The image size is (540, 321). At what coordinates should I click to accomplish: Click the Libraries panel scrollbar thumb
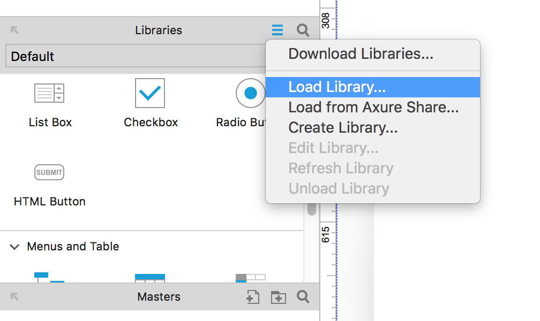point(312,209)
